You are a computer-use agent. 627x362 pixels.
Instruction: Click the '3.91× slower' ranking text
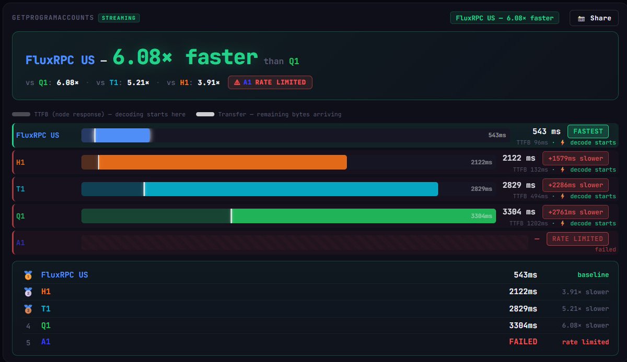pos(585,292)
